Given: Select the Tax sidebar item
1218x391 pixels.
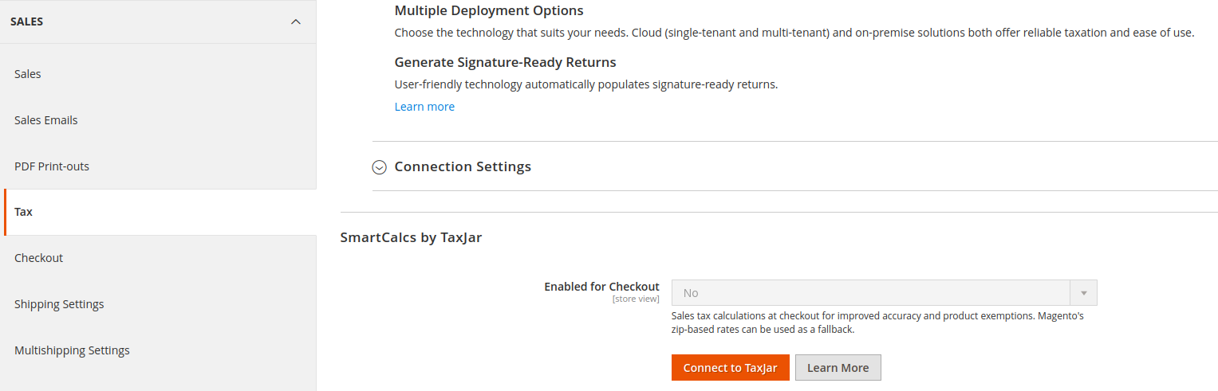Looking at the screenshot, I should tap(24, 212).
